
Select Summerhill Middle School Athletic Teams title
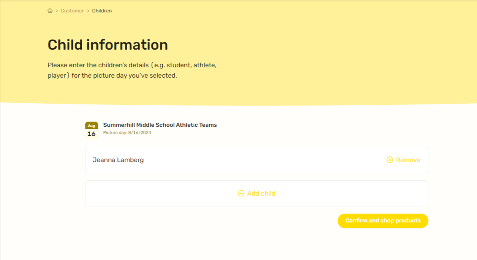pos(160,125)
